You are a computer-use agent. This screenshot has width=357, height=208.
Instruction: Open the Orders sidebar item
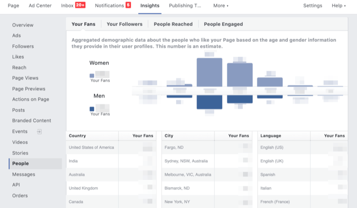[20, 196]
